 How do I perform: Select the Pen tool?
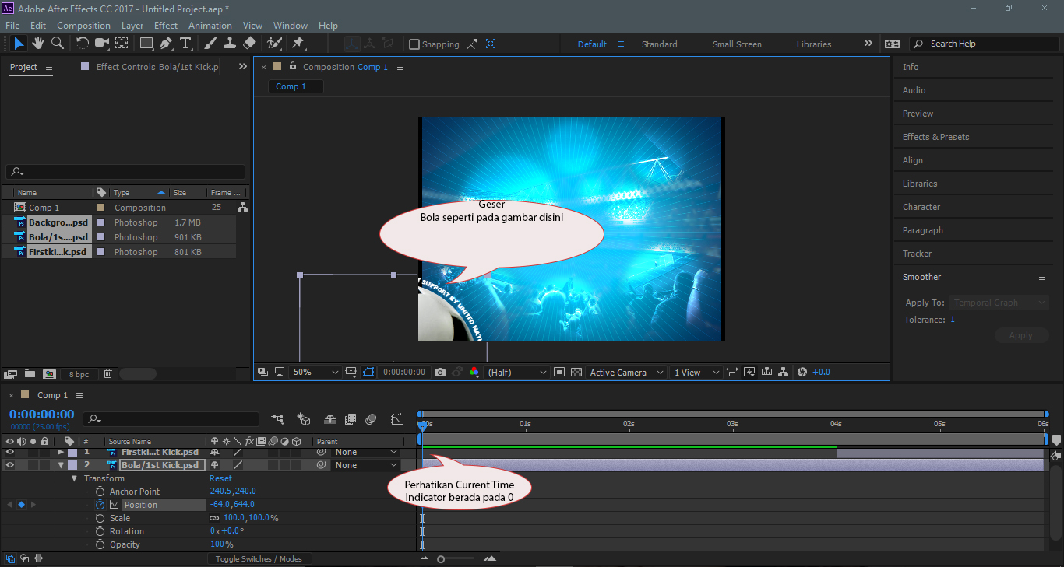(167, 44)
